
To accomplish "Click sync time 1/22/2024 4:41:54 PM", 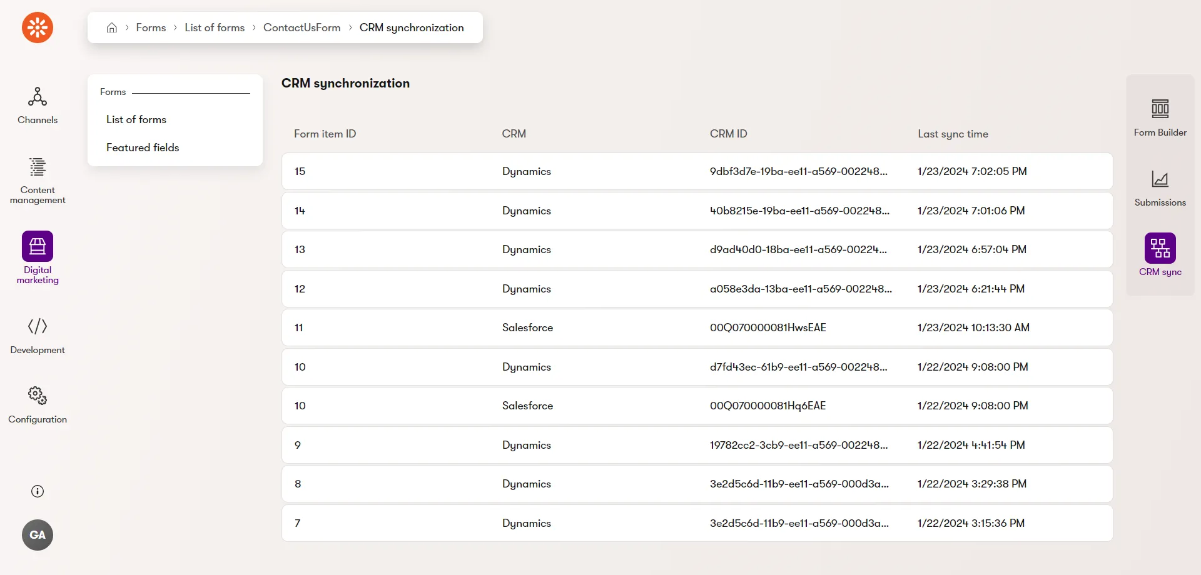I will [971, 445].
